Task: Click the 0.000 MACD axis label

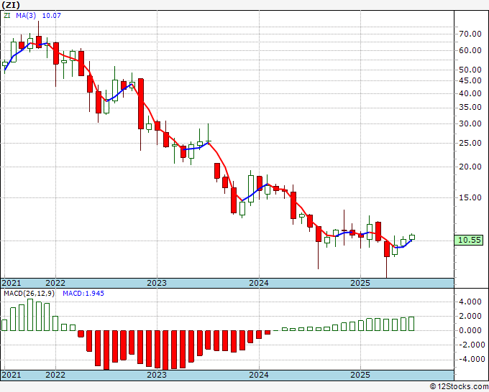Action: pos(470,330)
